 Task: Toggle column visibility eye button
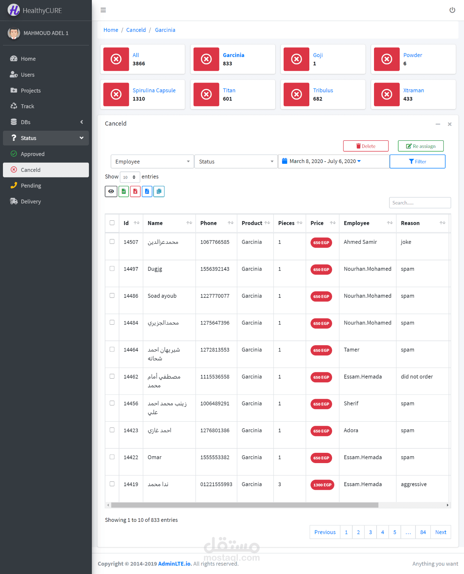(111, 191)
